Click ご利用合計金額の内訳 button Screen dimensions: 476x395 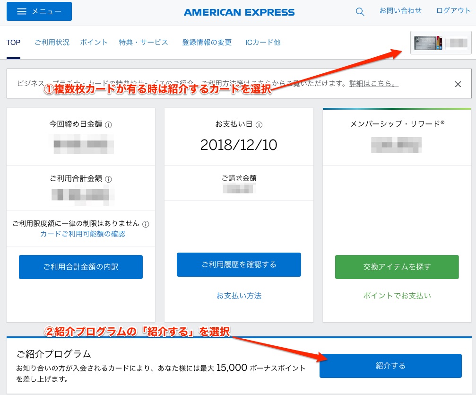pyautogui.click(x=81, y=267)
